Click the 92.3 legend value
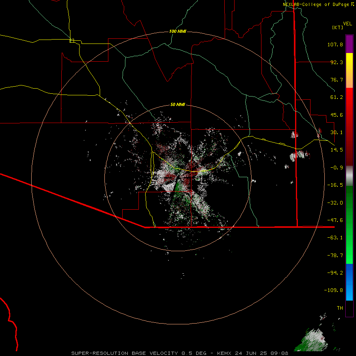 (x=337, y=62)
